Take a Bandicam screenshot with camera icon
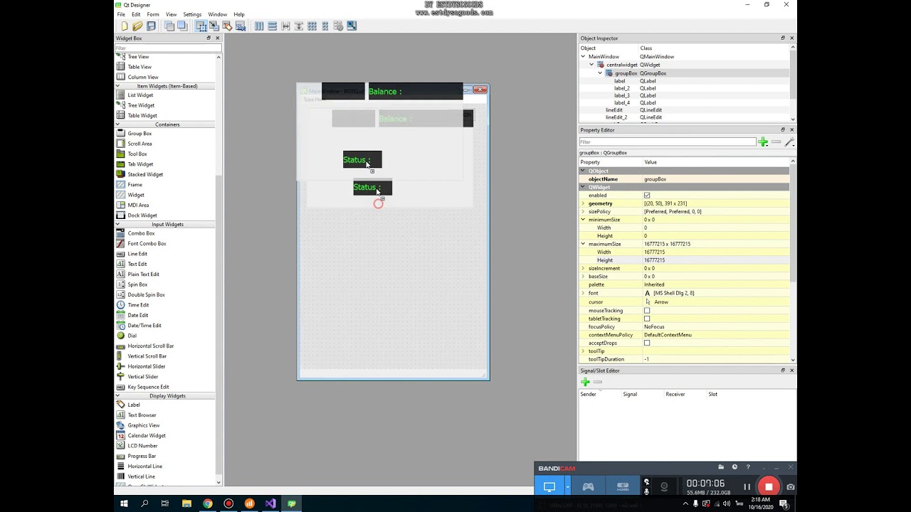 790,487
